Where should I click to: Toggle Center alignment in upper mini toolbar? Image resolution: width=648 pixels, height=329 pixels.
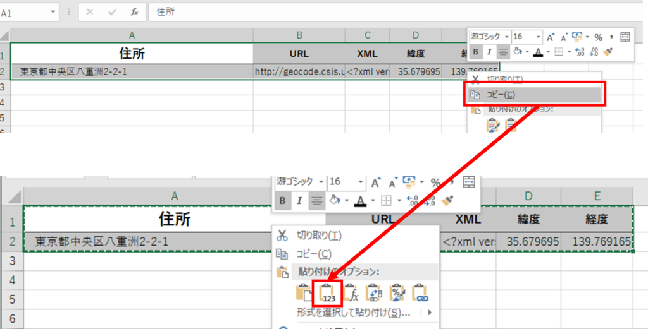click(x=503, y=52)
